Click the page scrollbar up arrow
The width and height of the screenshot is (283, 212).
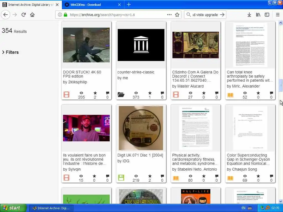pos(281,23)
